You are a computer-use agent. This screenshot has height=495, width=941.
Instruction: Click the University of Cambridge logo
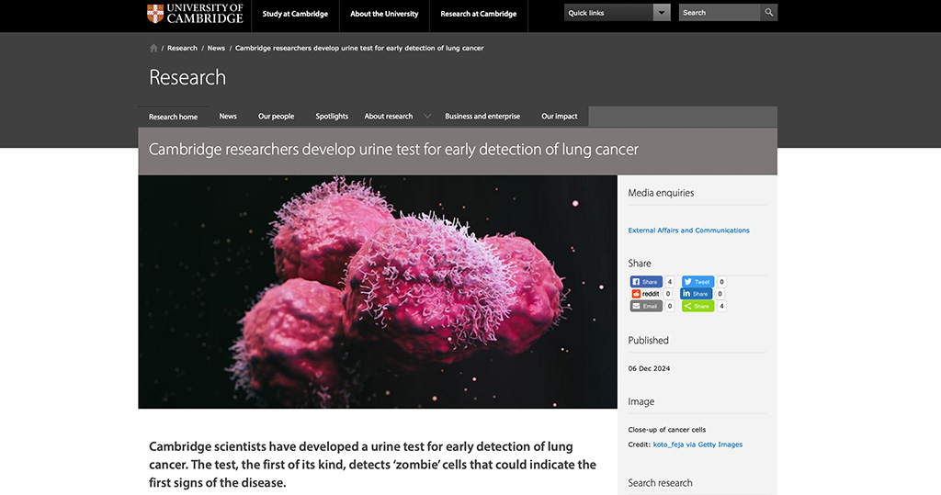point(195,14)
